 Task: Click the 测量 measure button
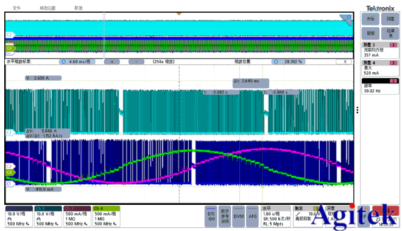pos(390,19)
